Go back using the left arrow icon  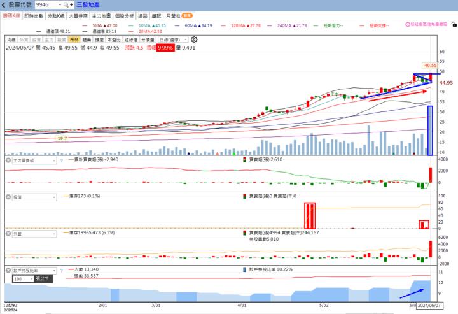[x=4, y=4]
